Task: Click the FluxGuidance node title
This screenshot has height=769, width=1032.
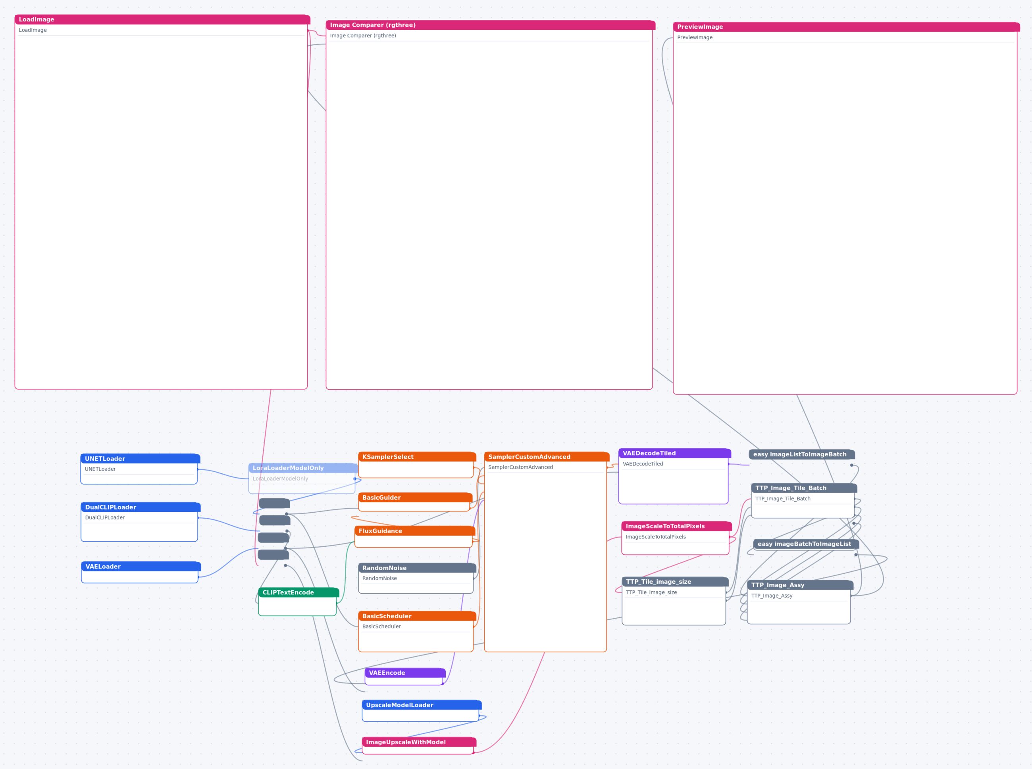Action: pos(415,531)
